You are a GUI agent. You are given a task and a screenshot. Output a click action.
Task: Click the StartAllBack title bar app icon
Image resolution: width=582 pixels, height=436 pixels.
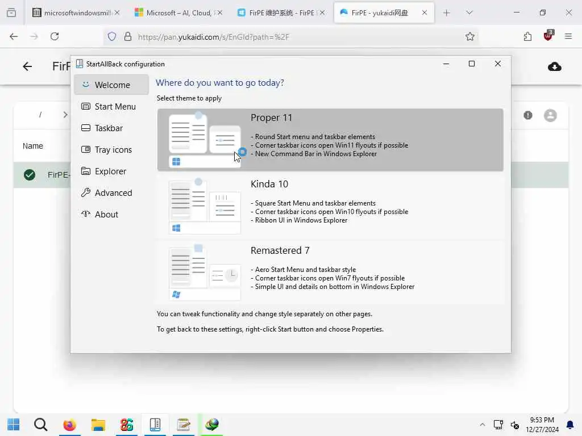(80, 64)
